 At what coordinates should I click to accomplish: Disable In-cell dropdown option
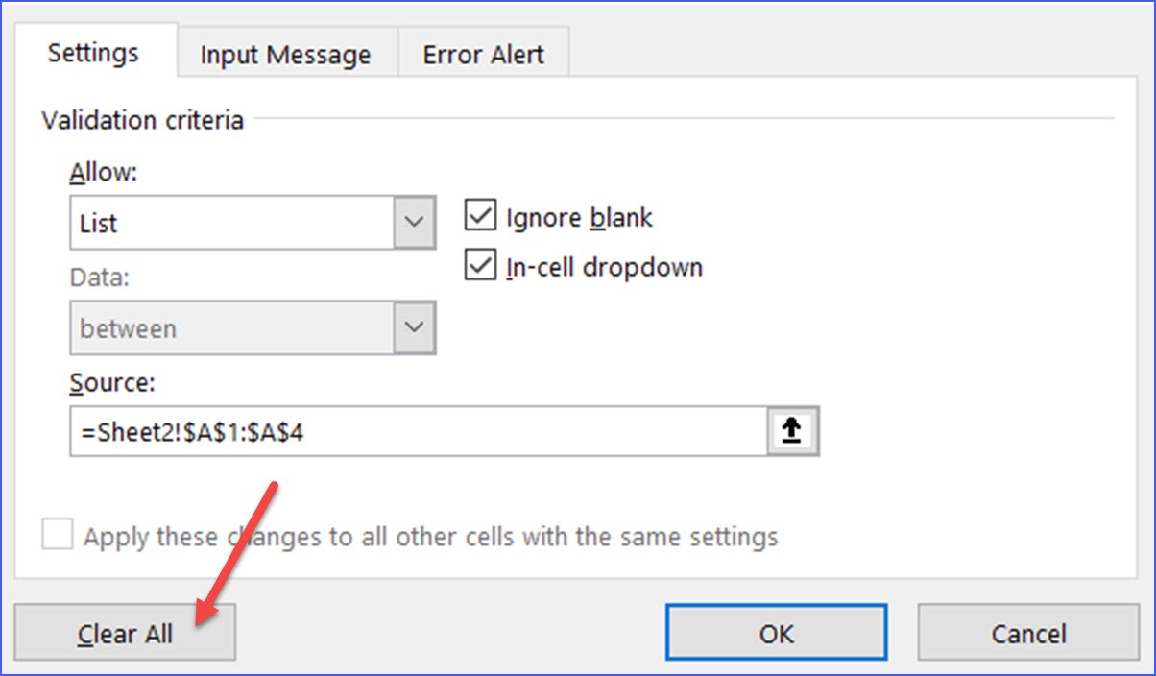[x=479, y=266]
